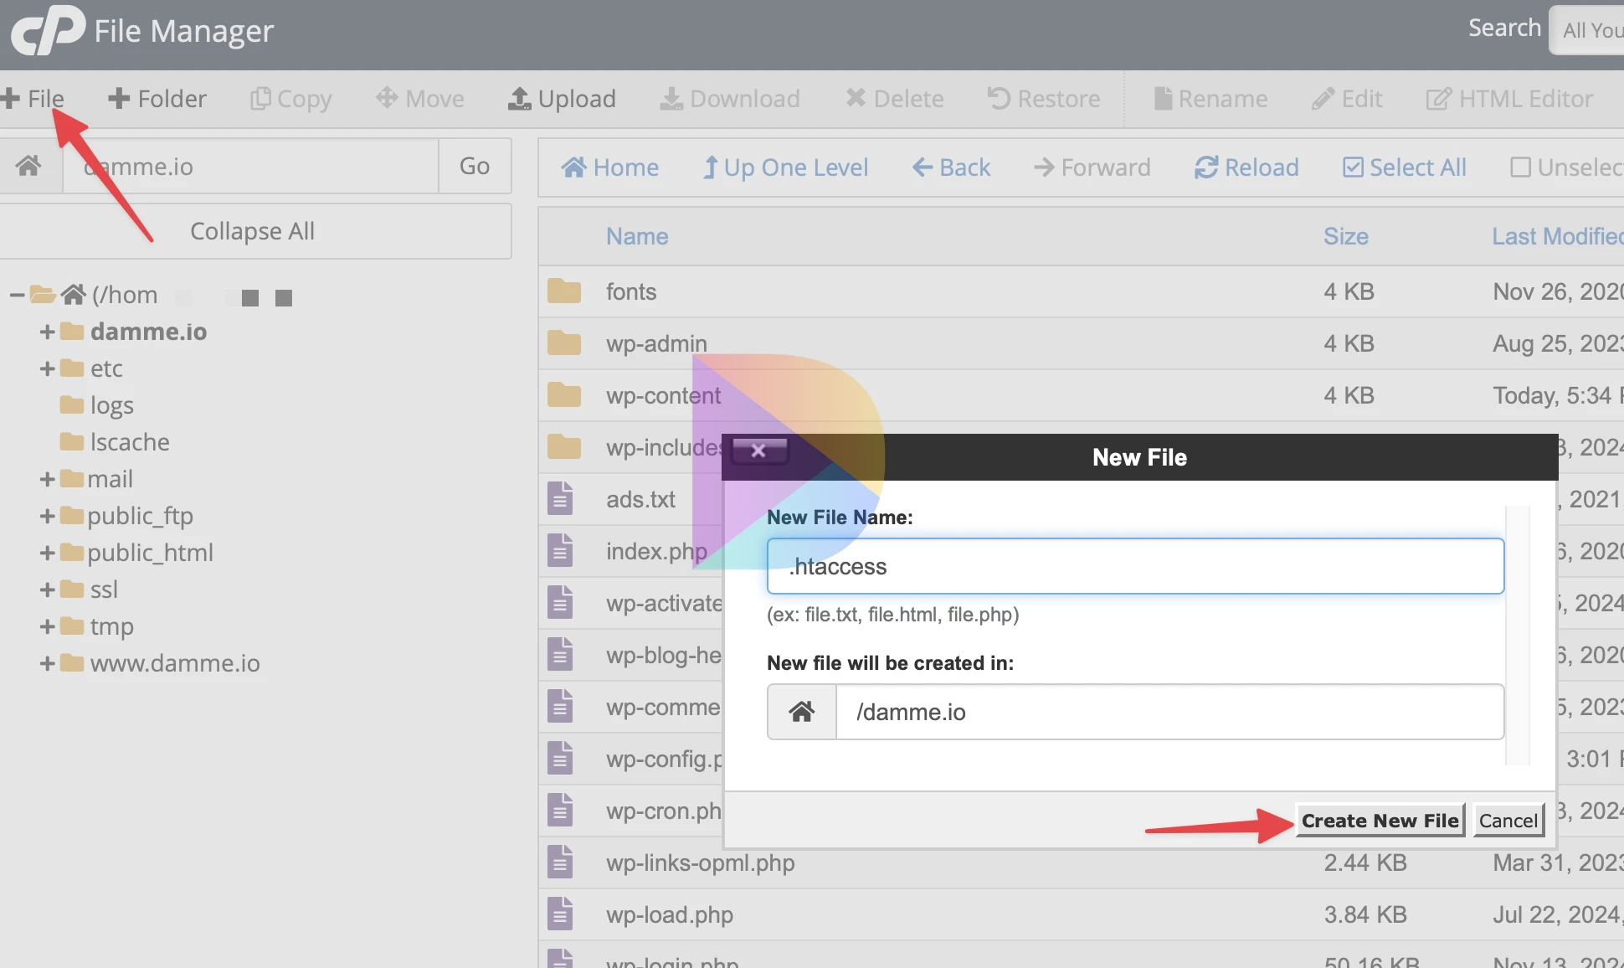1624x968 pixels.
Task: Click Create New File button
Action: pos(1380,821)
